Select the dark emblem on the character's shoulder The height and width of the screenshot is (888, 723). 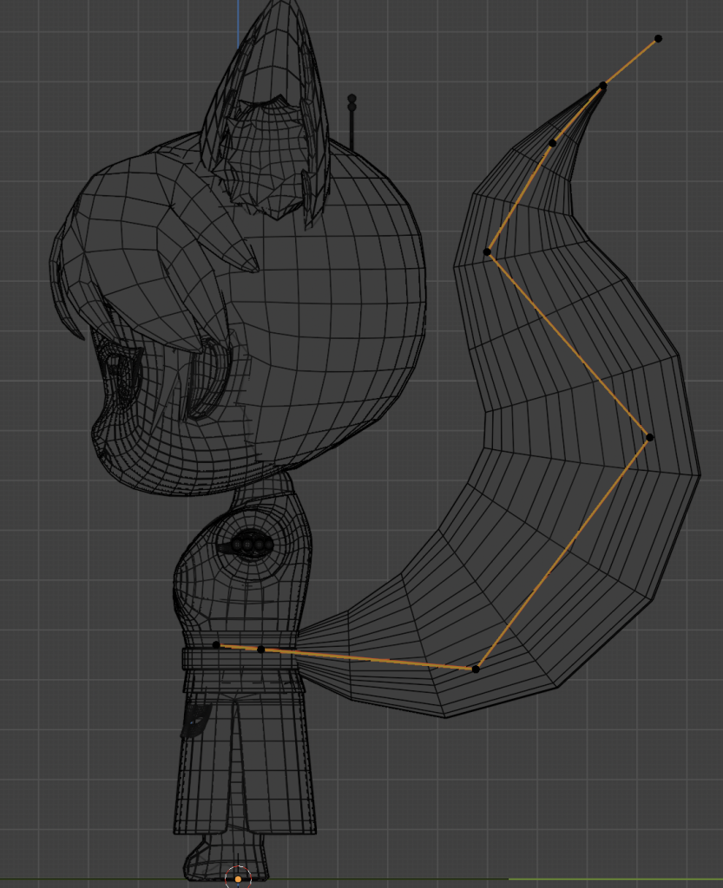[246, 544]
